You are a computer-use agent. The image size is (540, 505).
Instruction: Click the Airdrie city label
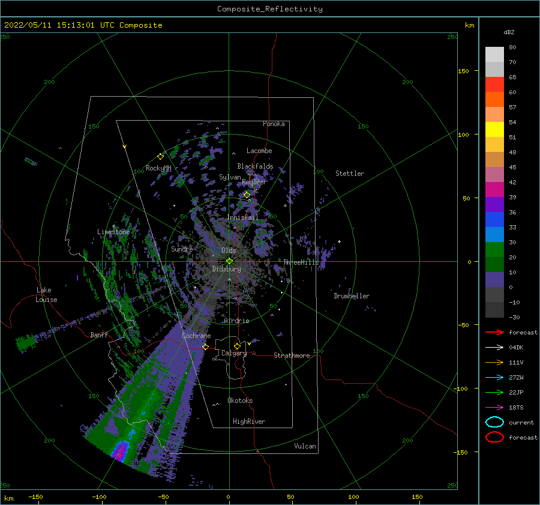(x=236, y=321)
